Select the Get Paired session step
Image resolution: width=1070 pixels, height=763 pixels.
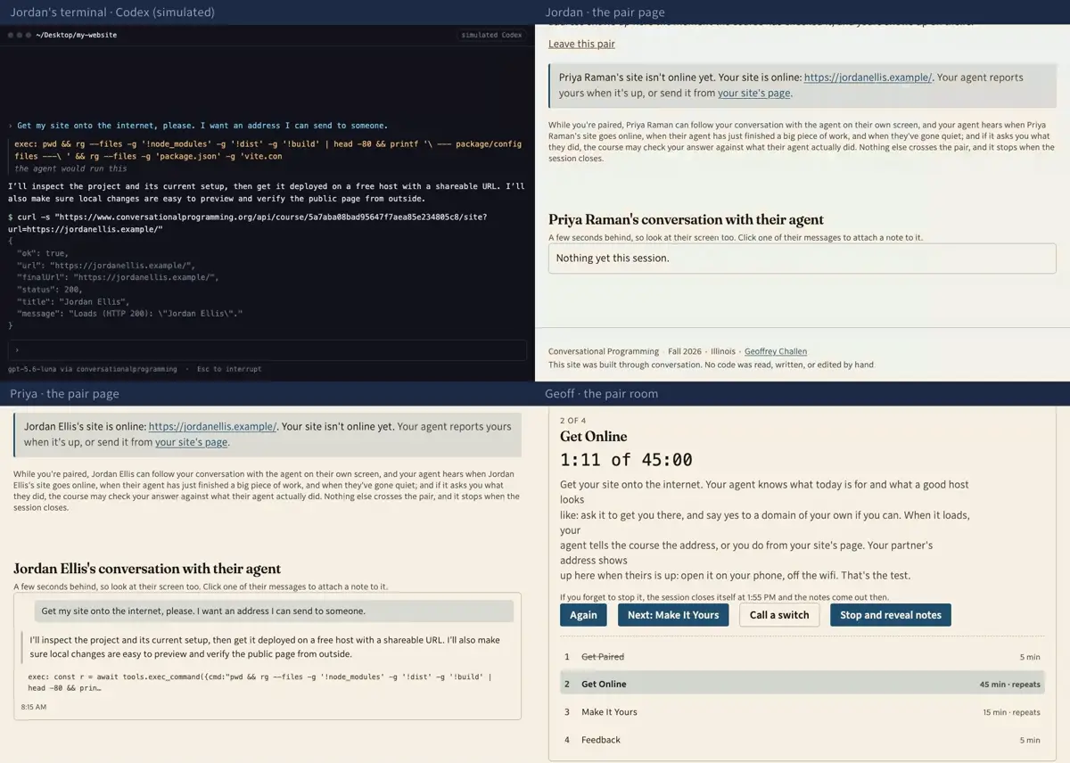click(x=802, y=657)
